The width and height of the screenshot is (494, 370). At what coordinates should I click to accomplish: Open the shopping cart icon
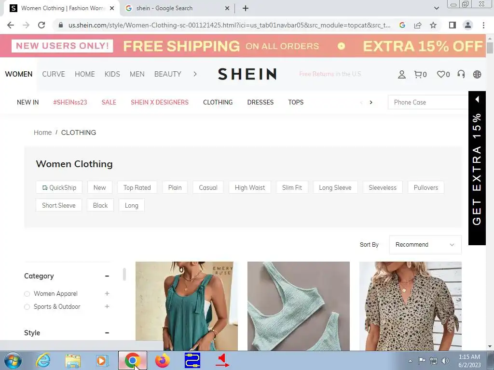[420, 74]
